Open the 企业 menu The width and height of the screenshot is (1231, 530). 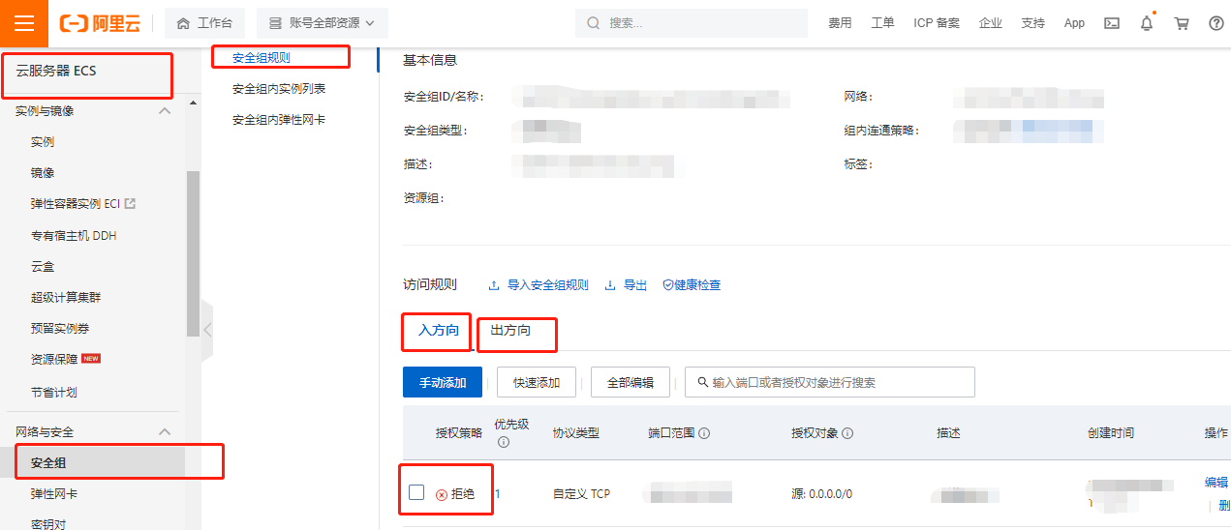[991, 23]
